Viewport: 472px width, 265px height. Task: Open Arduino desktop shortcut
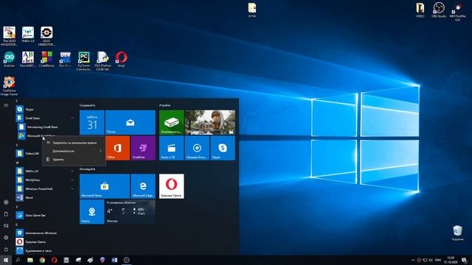9,59
